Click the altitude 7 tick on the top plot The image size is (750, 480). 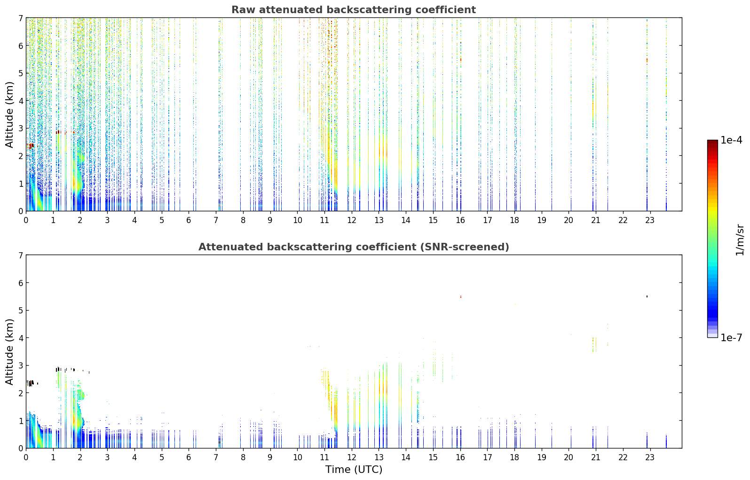(x=20, y=18)
